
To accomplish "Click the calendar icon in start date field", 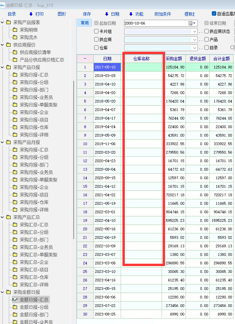I will pos(191,23).
